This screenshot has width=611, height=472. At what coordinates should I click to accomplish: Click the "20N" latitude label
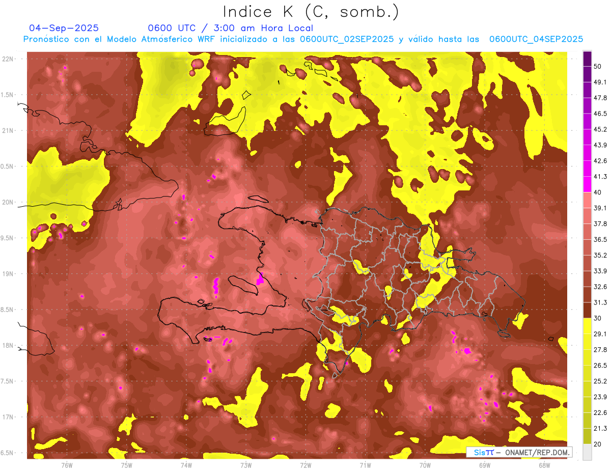point(8,202)
